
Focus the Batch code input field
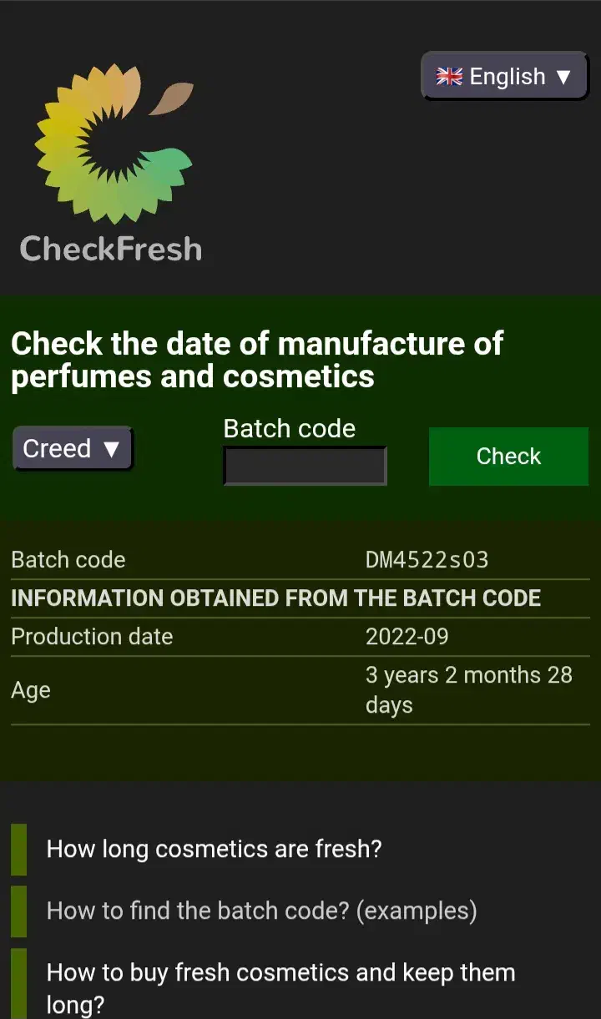point(305,466)
